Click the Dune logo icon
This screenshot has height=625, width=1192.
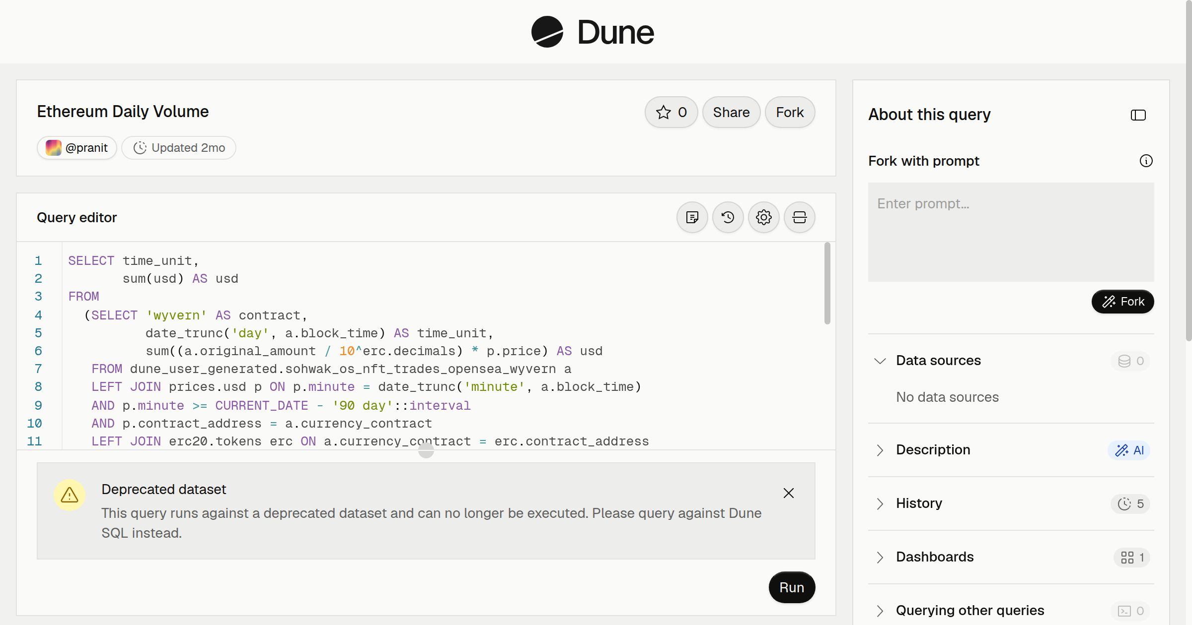click(x=547, y=32)
